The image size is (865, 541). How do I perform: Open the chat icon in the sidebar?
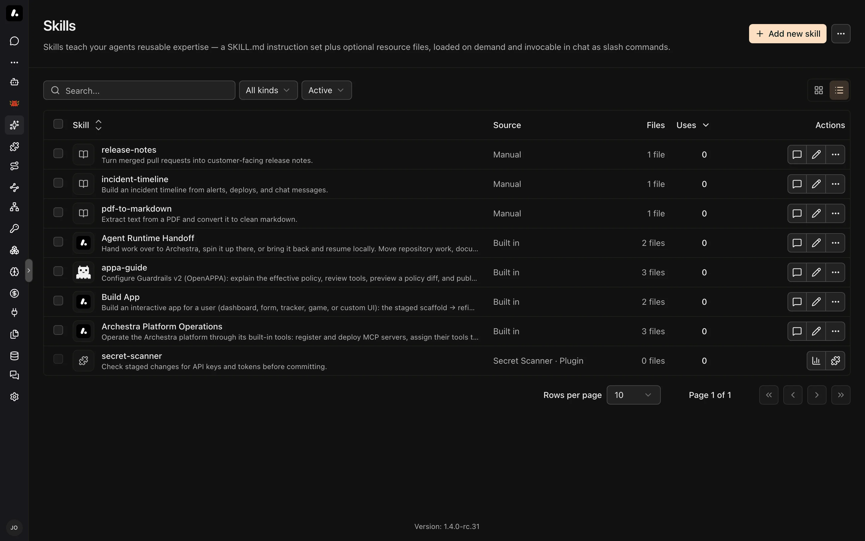tap(14, 41)
